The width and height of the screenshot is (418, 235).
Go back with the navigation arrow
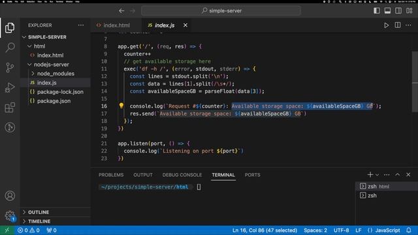pos(121,11)
